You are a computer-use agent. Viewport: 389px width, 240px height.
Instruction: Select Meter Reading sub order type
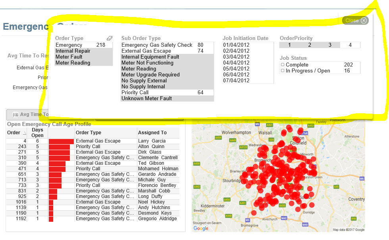[x=167, y=69]
